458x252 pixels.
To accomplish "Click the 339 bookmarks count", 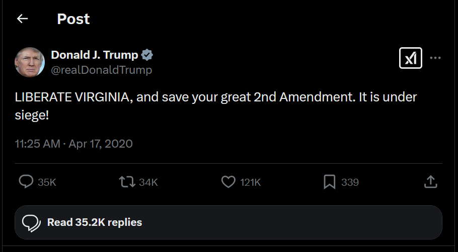I will [x=350, y=182].
